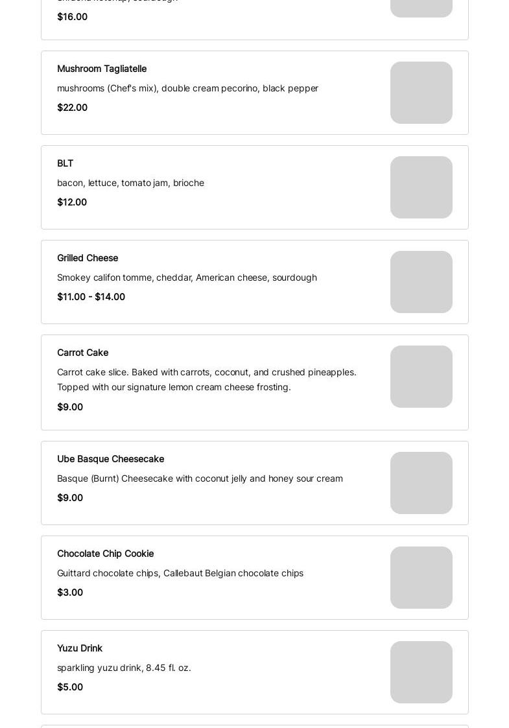The image size is (509, 728).
Task: Click the Mushroom Tagliatelle image thumbnail
Action: 421,93
